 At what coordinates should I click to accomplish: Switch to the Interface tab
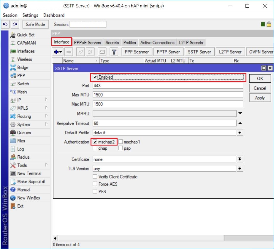62,42
